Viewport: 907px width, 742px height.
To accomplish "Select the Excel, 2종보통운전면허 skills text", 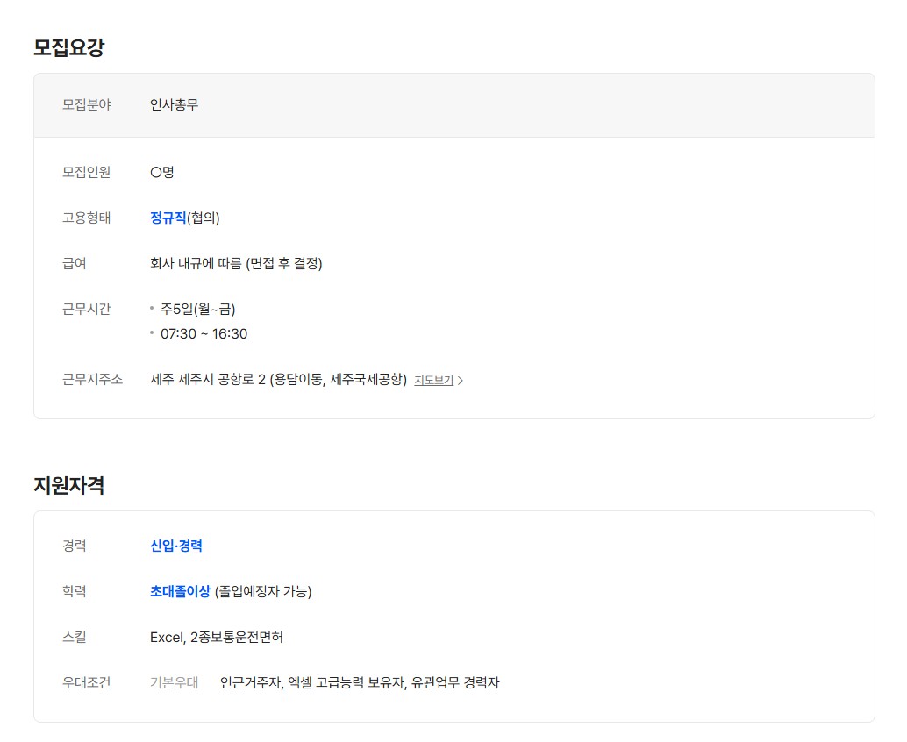I will point(216,637).
